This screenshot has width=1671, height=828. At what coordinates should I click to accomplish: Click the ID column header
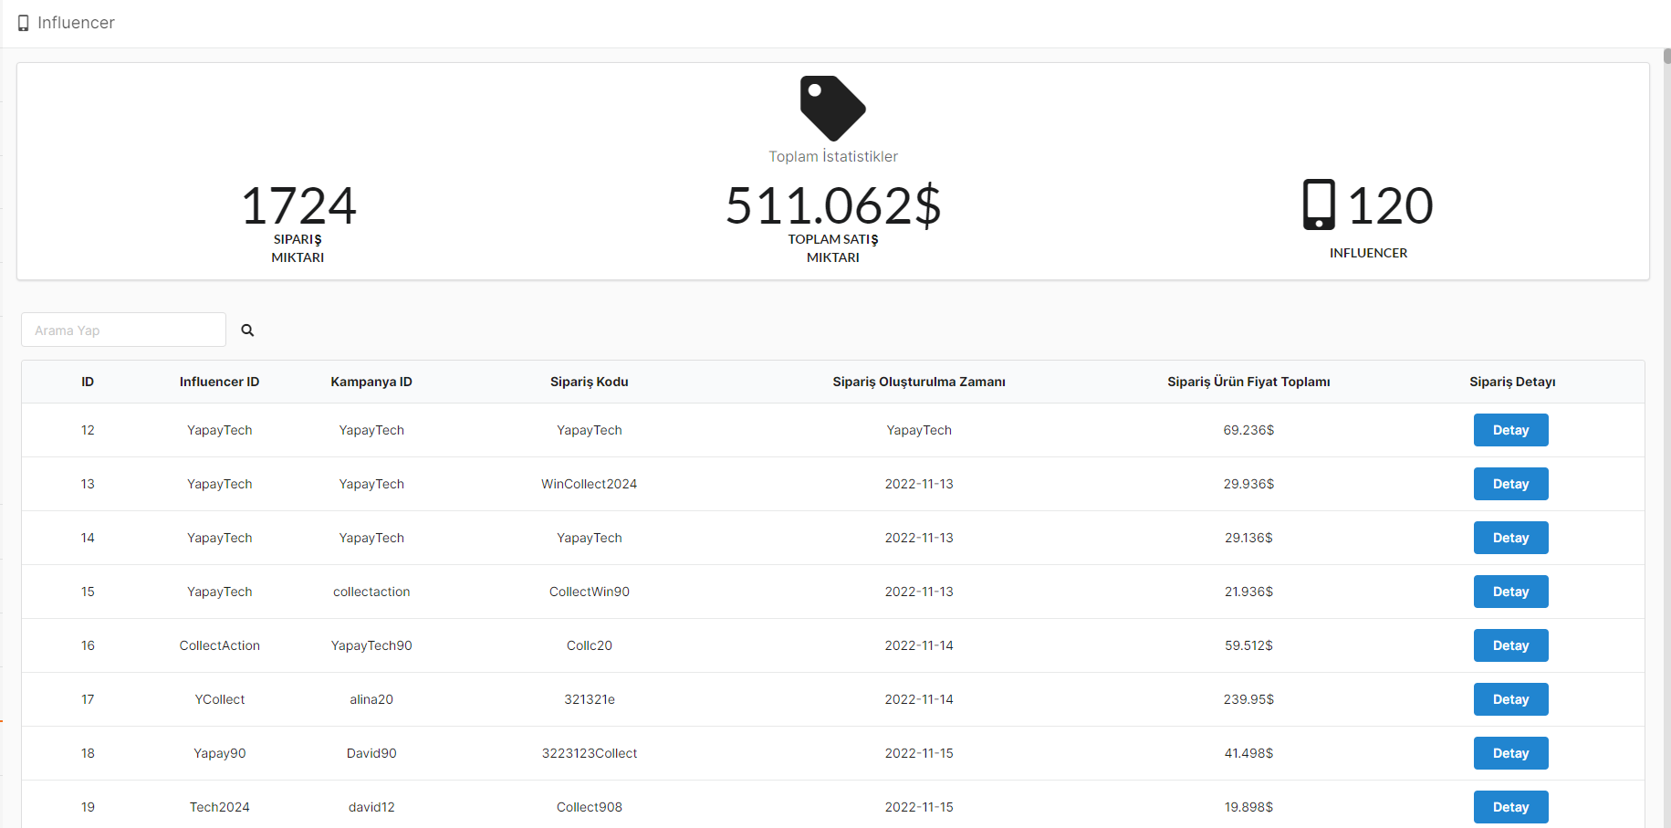click(x=88, y=382)
